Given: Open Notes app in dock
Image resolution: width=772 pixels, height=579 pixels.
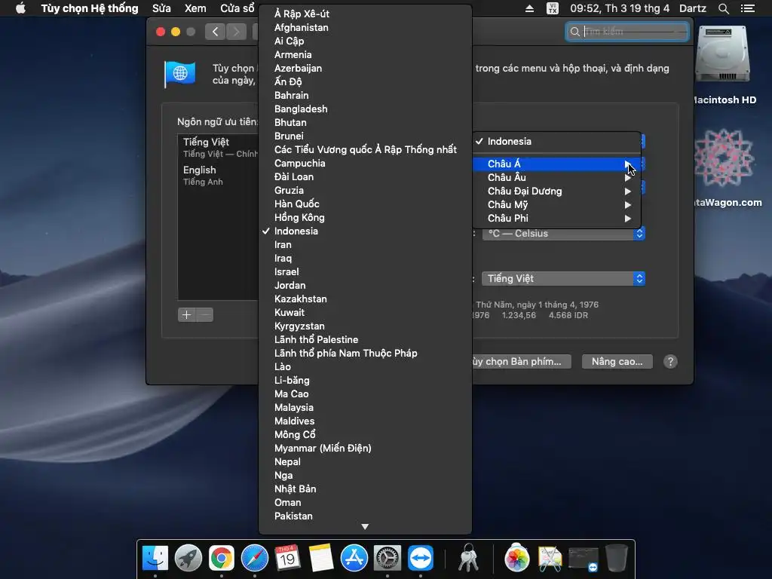Looking at the screenshot, I should click(321, 559).
